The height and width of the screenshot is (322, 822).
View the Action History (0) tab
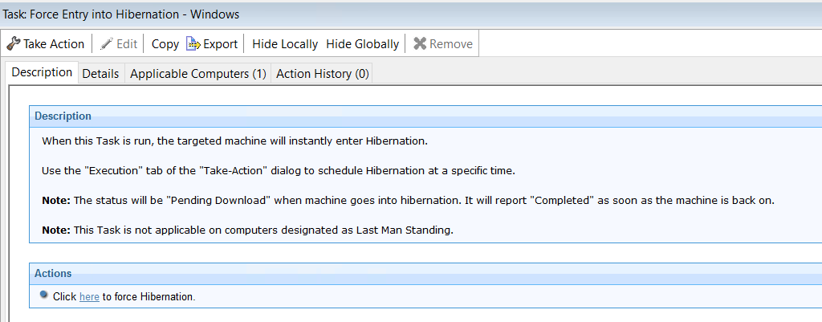pos(322,74)
